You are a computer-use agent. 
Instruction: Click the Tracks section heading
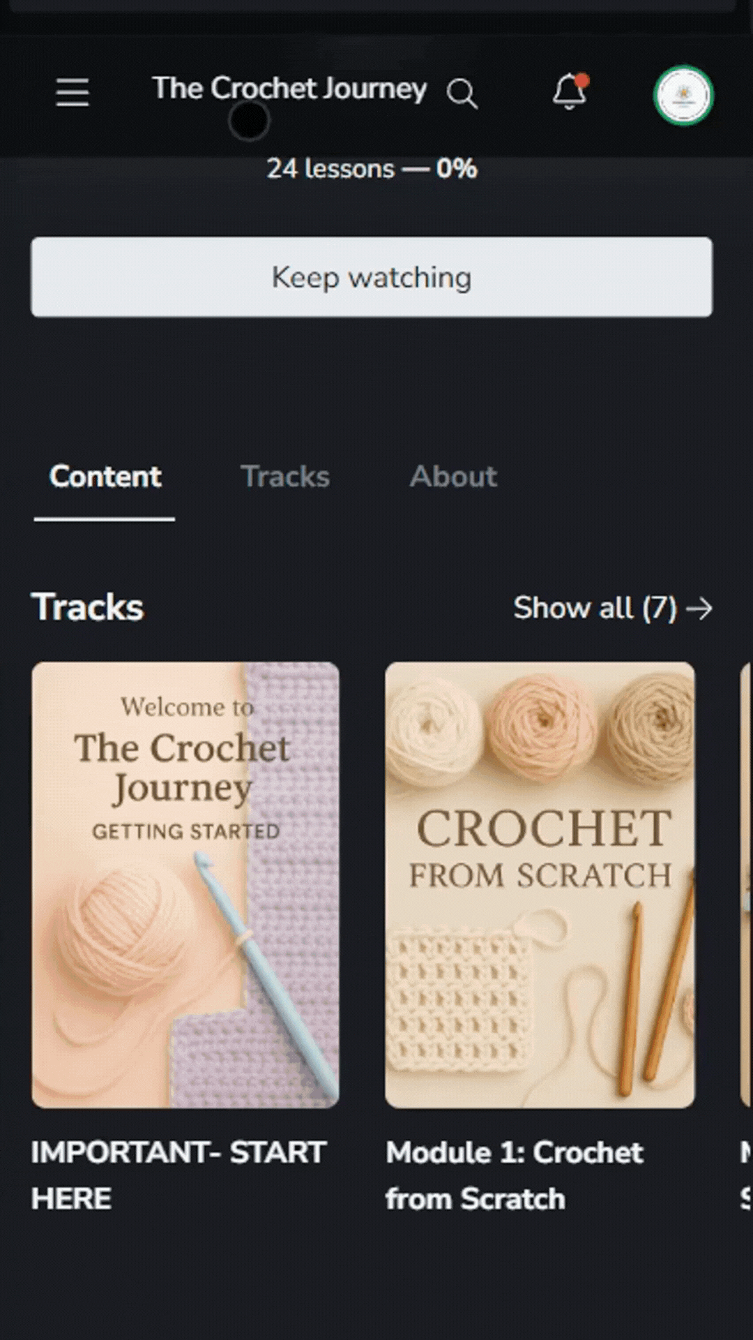88,607
